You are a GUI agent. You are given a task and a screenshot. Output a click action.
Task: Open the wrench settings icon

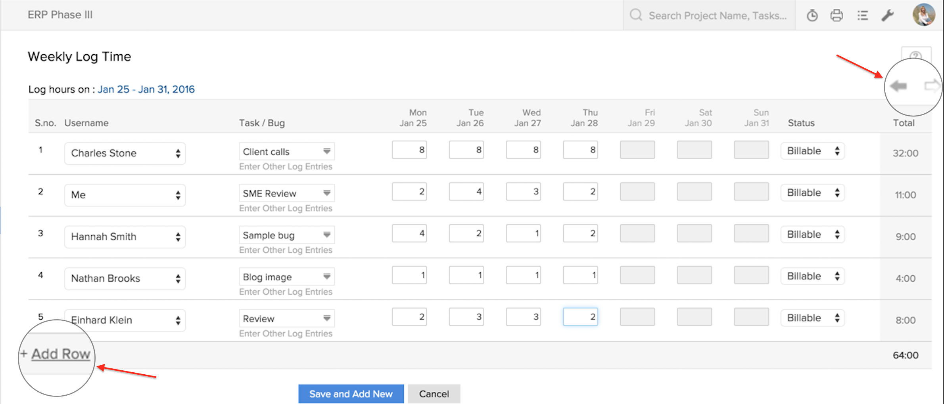click(887, 15)
